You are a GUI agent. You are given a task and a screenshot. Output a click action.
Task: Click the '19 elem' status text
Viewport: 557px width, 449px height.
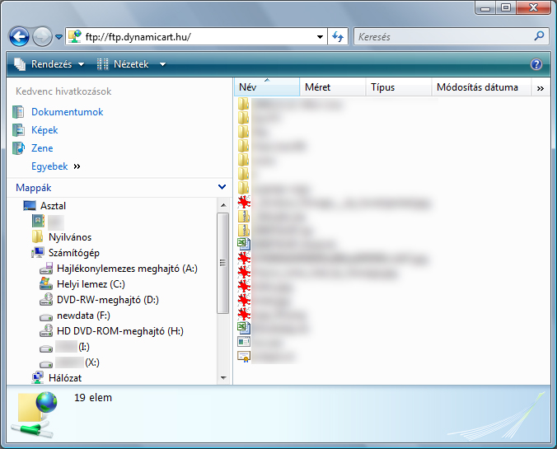[x=93, y=397]
